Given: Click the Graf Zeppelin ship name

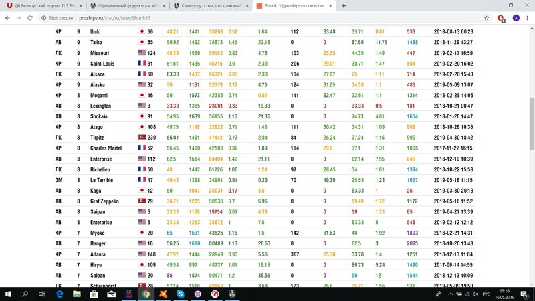Looking at the screenshot, I should point(104,201).
